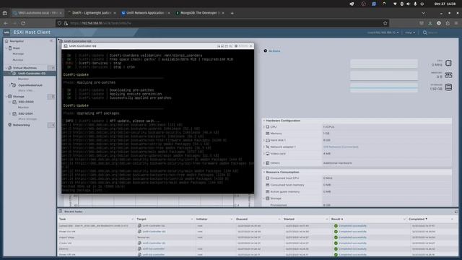Collapse the Navigator panel
Viewport: 462px width, 260px height.
(51, 41)
